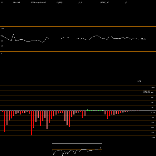Screen dimensions: 156x156
Task: Click the overlapping price values near 80
Action: 146,92
